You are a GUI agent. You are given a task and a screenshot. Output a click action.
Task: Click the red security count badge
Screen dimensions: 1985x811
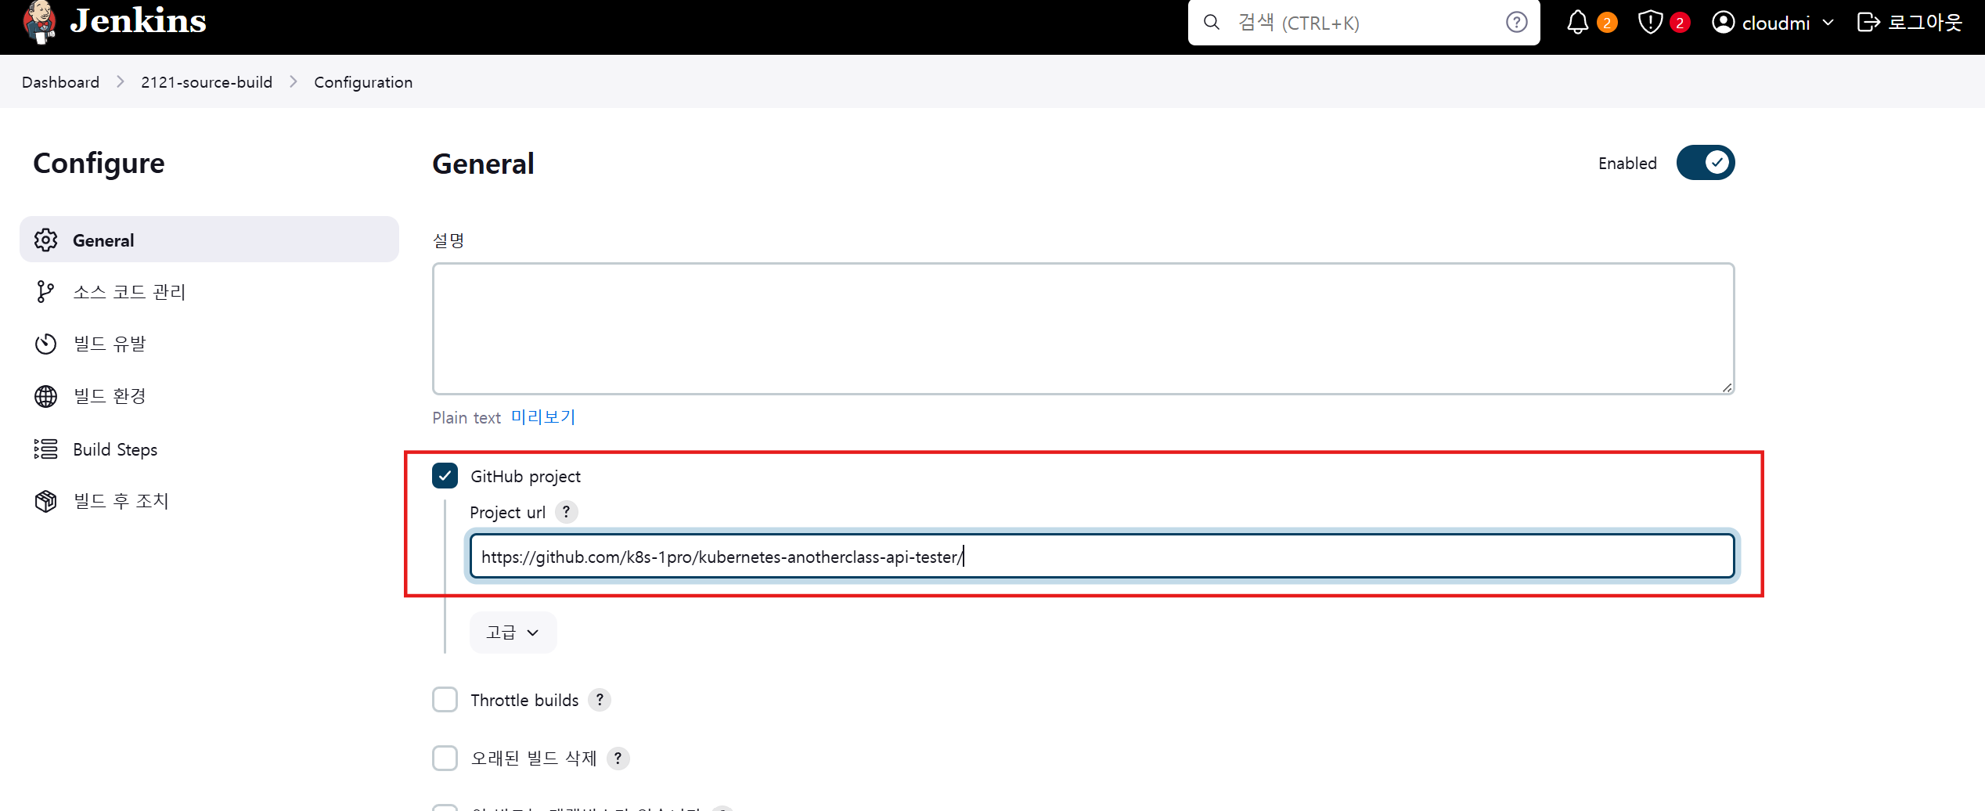tap(1680, 23)
